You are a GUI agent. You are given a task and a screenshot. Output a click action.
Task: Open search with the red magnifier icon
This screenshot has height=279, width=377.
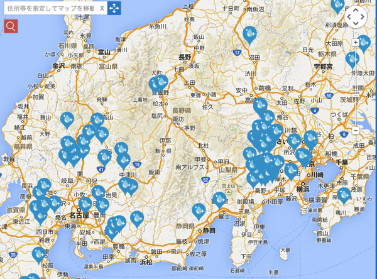(x=11, y=26)
